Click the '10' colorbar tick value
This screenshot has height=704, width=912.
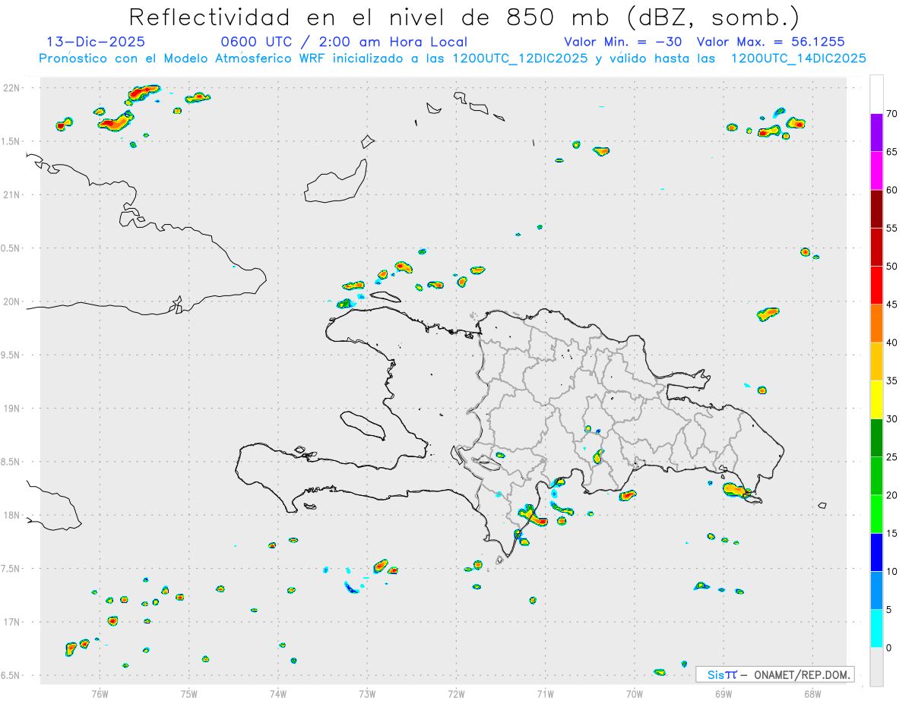click(x=891, y=571)
